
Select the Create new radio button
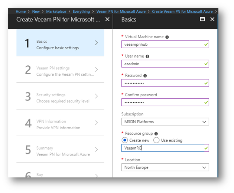pyautogui.click(x=125, y=140)
